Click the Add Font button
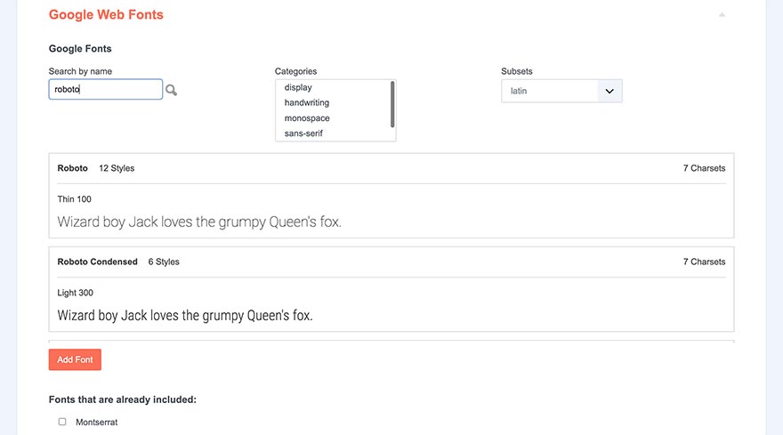The height and width of the screenshot is (435, 783). coord(75,359)
